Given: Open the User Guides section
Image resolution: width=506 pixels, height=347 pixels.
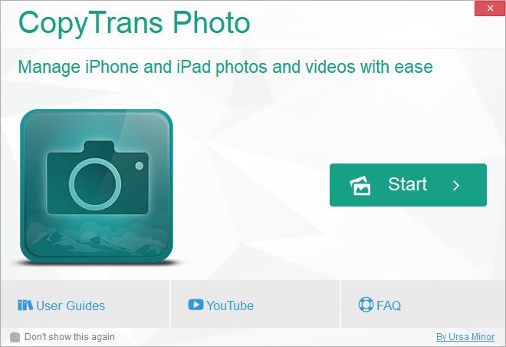Looking at the screenshot, I should coord(85,304).
